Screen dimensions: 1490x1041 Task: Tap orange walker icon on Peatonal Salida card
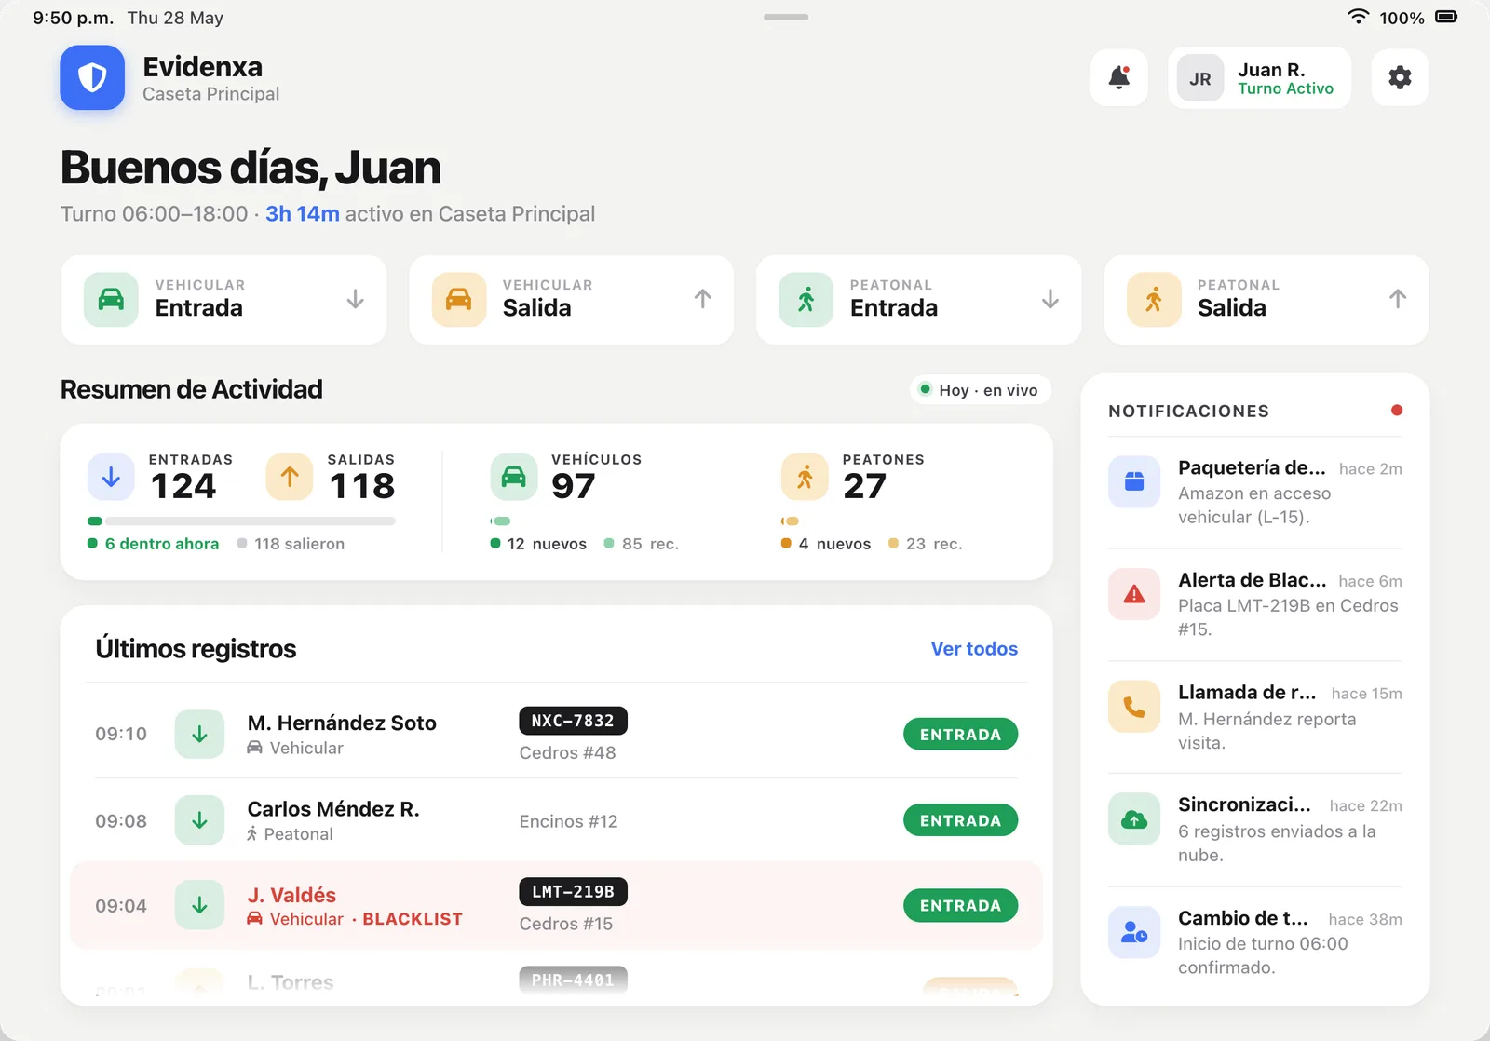(1154, 300)
